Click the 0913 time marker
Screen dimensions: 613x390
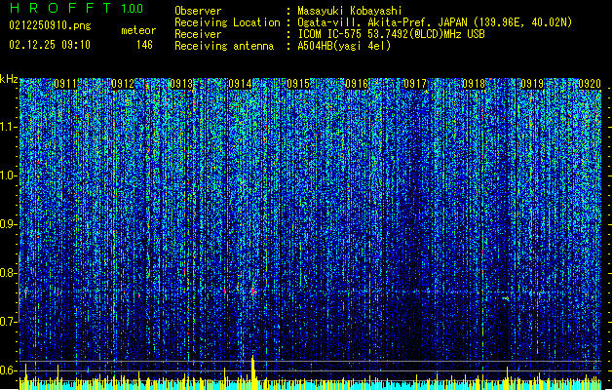[x=181, y=84]
